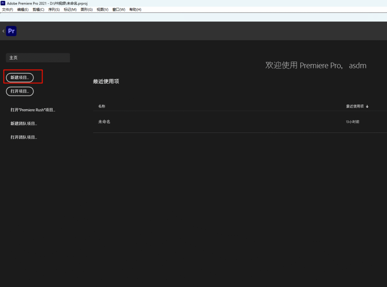
Task: Open the 标记(M) menu
Action: tap(70, 9)
